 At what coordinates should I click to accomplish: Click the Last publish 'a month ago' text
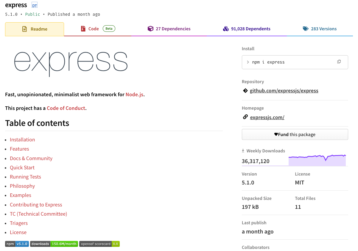click(x=258, y=231)
